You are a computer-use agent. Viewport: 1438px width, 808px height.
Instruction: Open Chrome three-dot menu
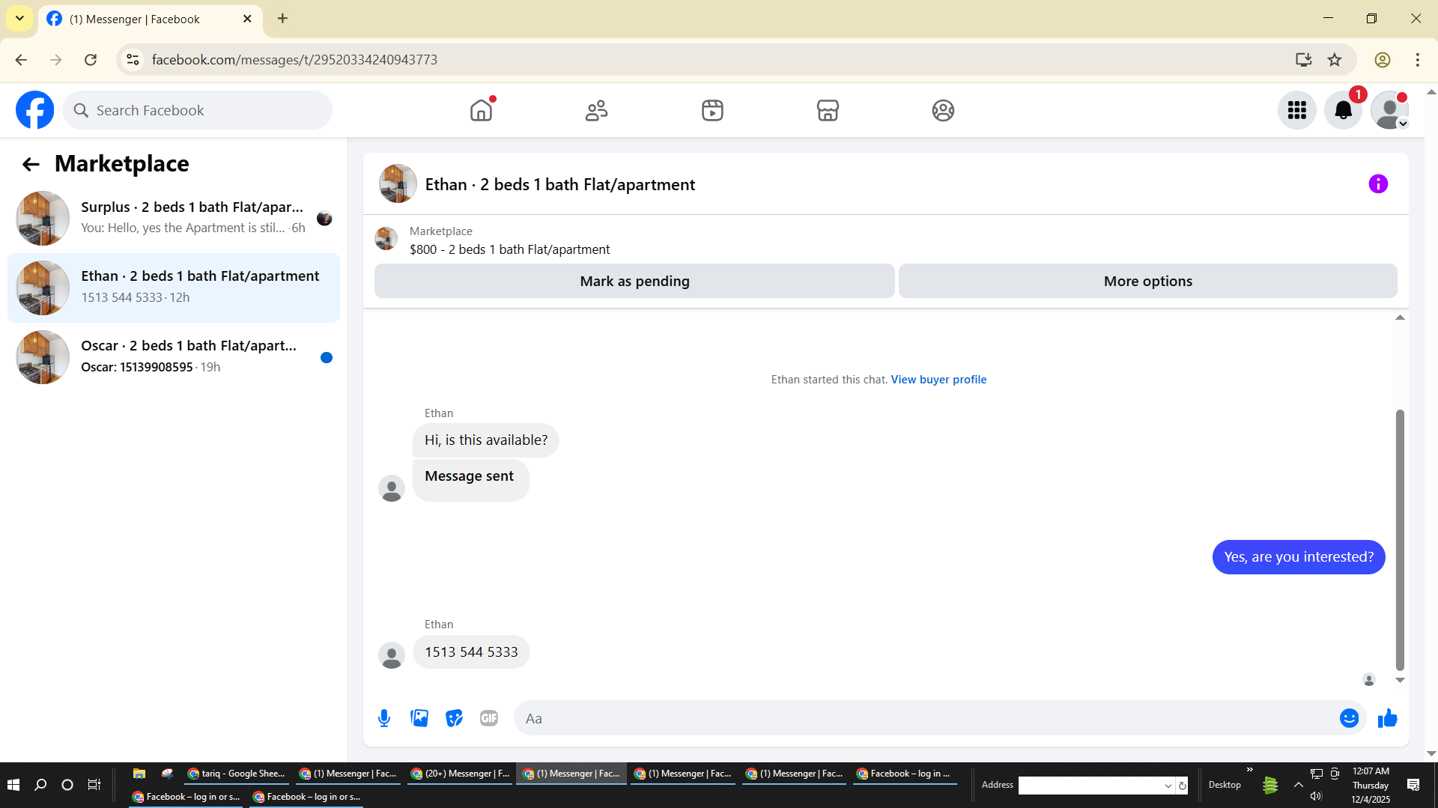1417,60
